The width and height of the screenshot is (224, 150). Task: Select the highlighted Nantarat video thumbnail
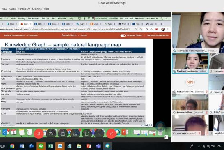pyautogui.click(x=190, y=63)
